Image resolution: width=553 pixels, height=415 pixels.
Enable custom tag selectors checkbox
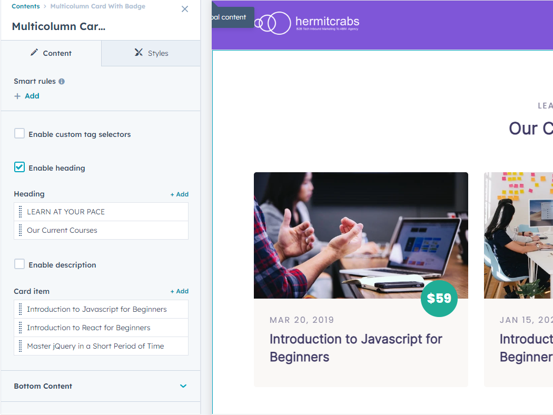coord(19,134)
